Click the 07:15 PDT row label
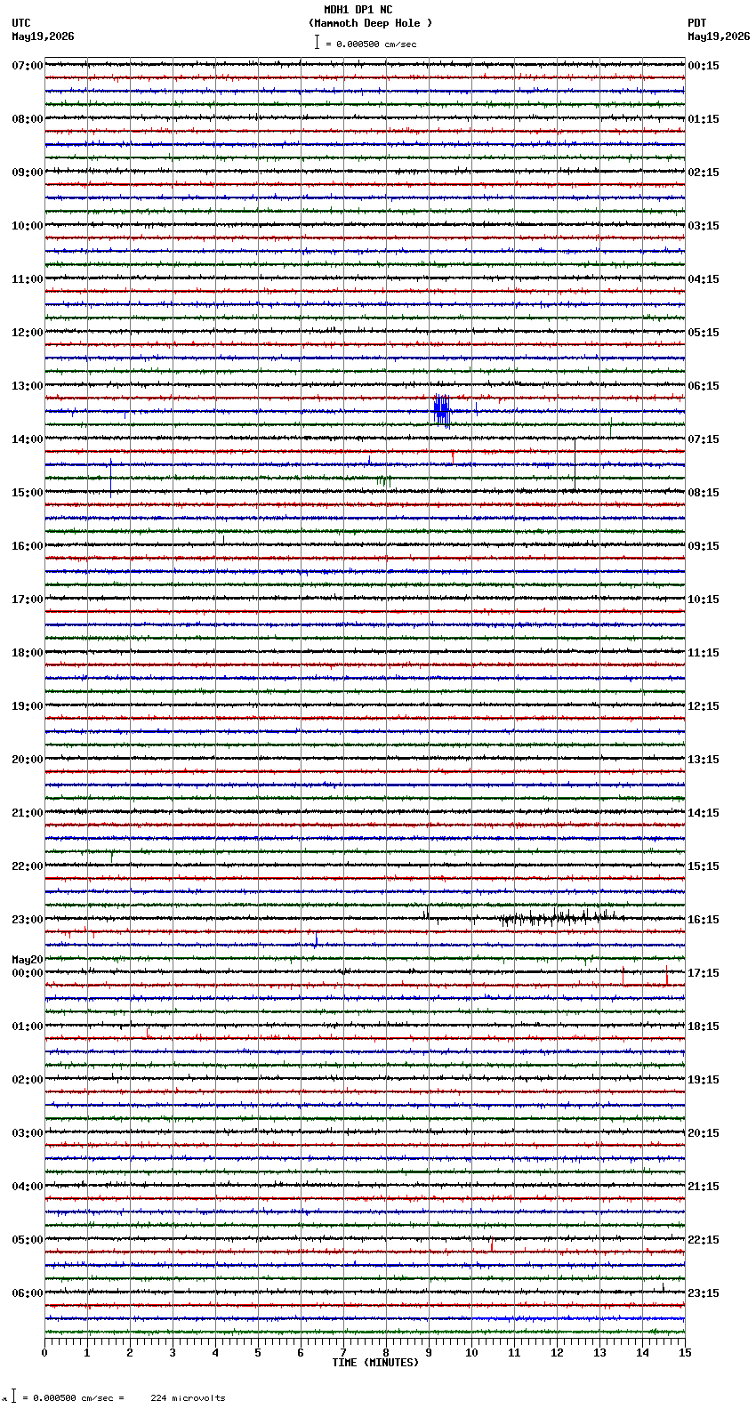Screen dimensions: 756x1409 704,439
